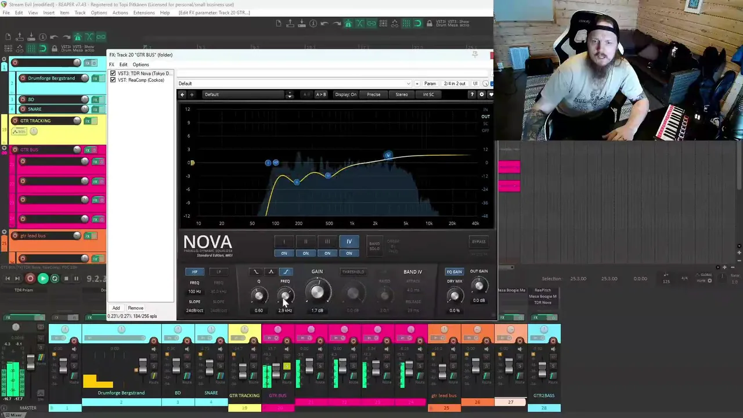The height and width of the screenshot is (418, 743).
Task: Click the band Q knob
Action: 259,296
